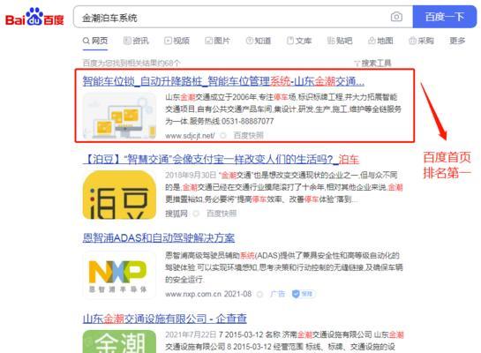
Task: Click the 文库 document icon
Action: (x=289, y=41)
